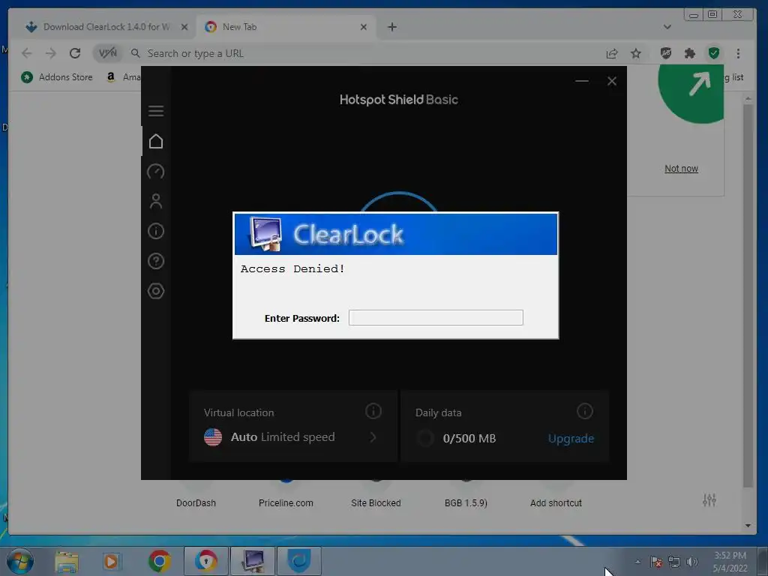Select the Home icon in Hotspot Shield sidebar

(x=156, y=141)
